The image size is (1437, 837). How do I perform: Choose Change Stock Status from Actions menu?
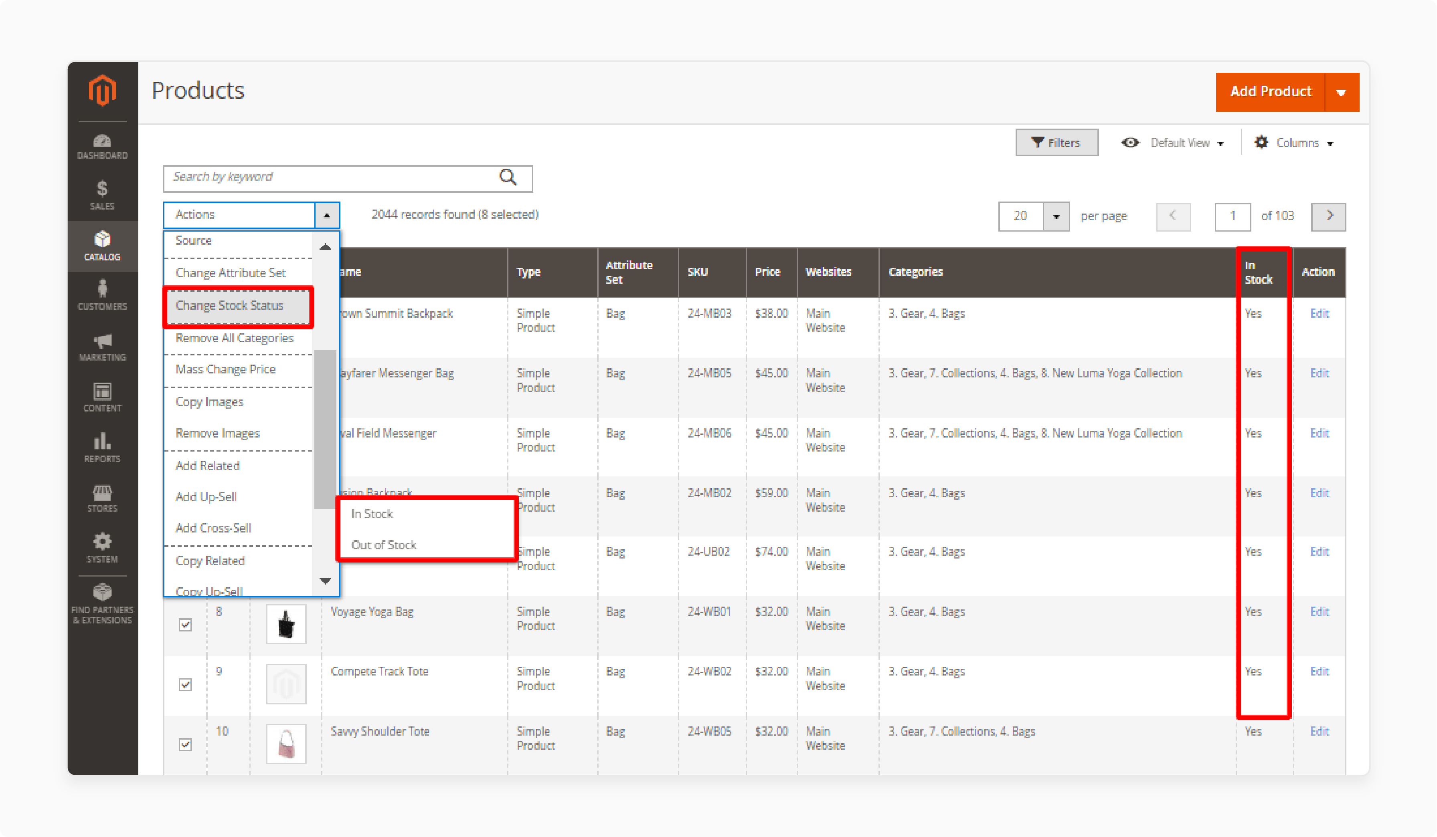230,305
